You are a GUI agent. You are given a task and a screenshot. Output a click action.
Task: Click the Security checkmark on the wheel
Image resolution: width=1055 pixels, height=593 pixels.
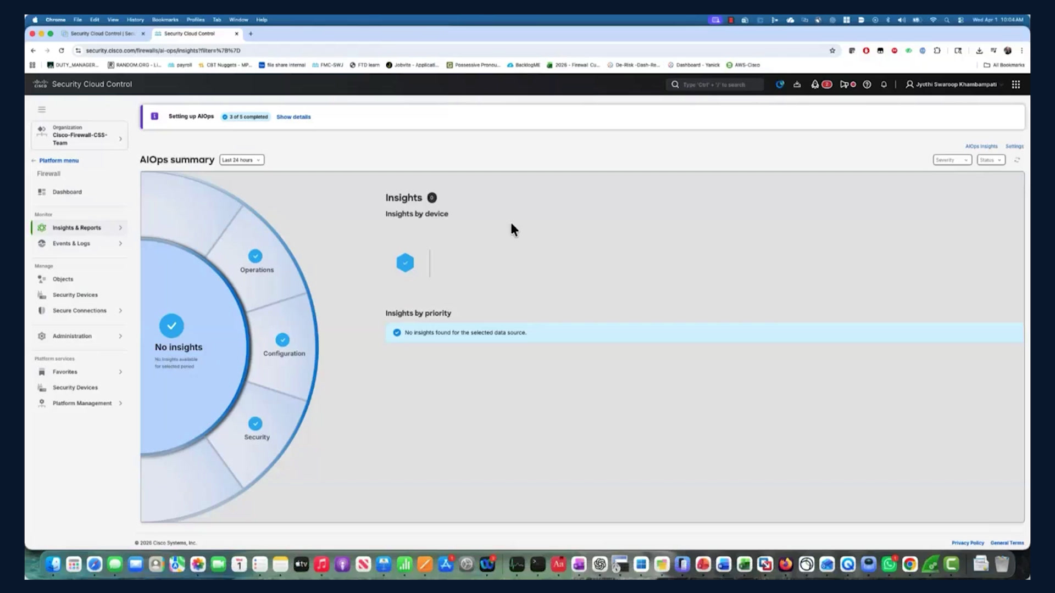tap(255, 424)
